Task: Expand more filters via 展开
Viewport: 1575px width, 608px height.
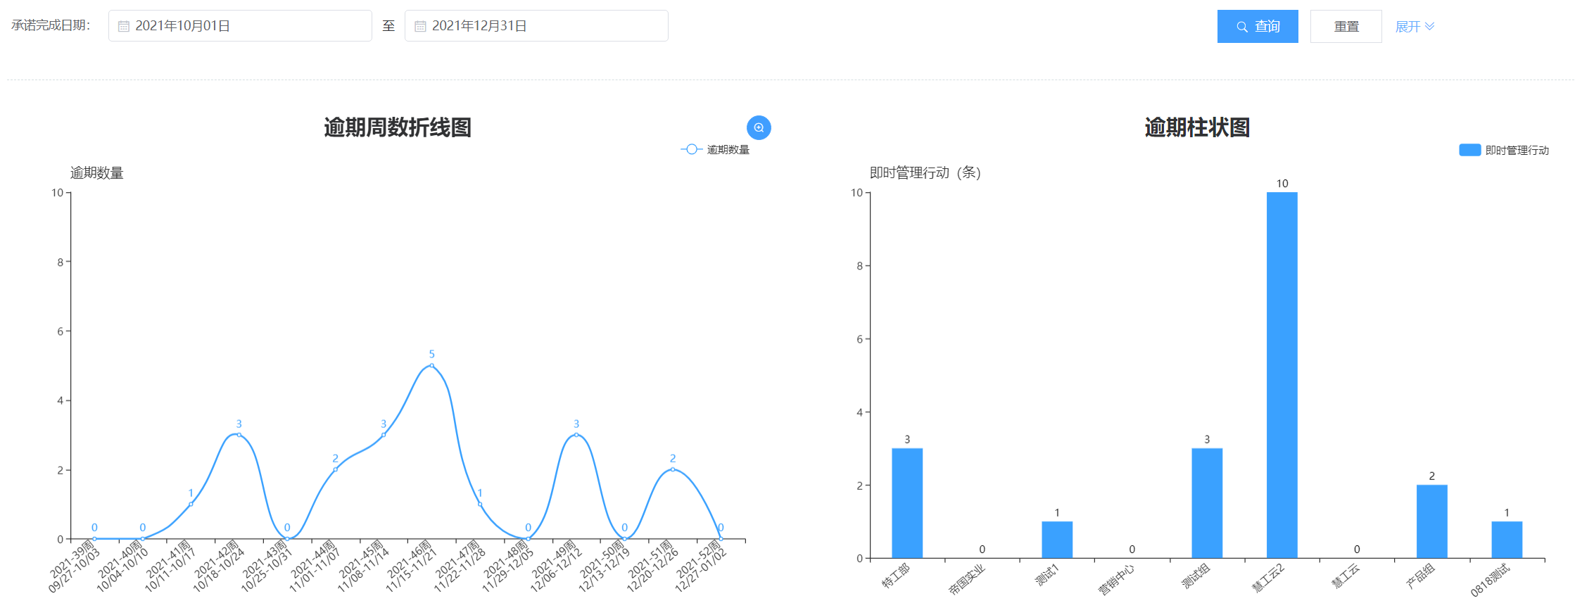Action: pos(1414,26)
